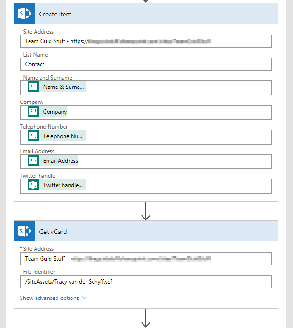
Task: Click Forms icon in Name and Surname field
Action: tap(33, 87)
